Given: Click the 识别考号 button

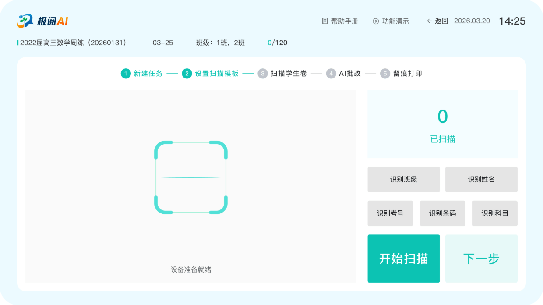Looking at the screenshot, I should point(390,213).
